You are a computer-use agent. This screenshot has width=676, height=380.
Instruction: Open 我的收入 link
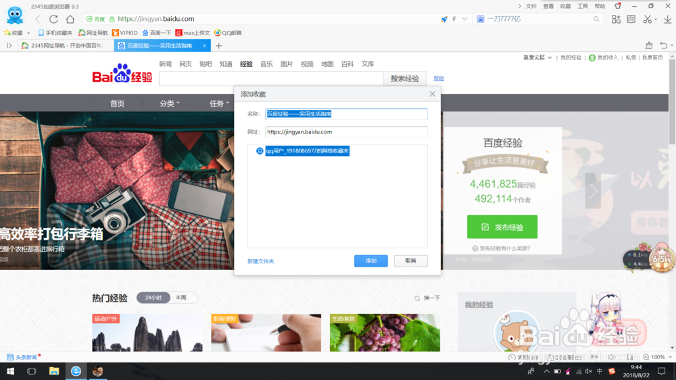(x=604, y=57)
